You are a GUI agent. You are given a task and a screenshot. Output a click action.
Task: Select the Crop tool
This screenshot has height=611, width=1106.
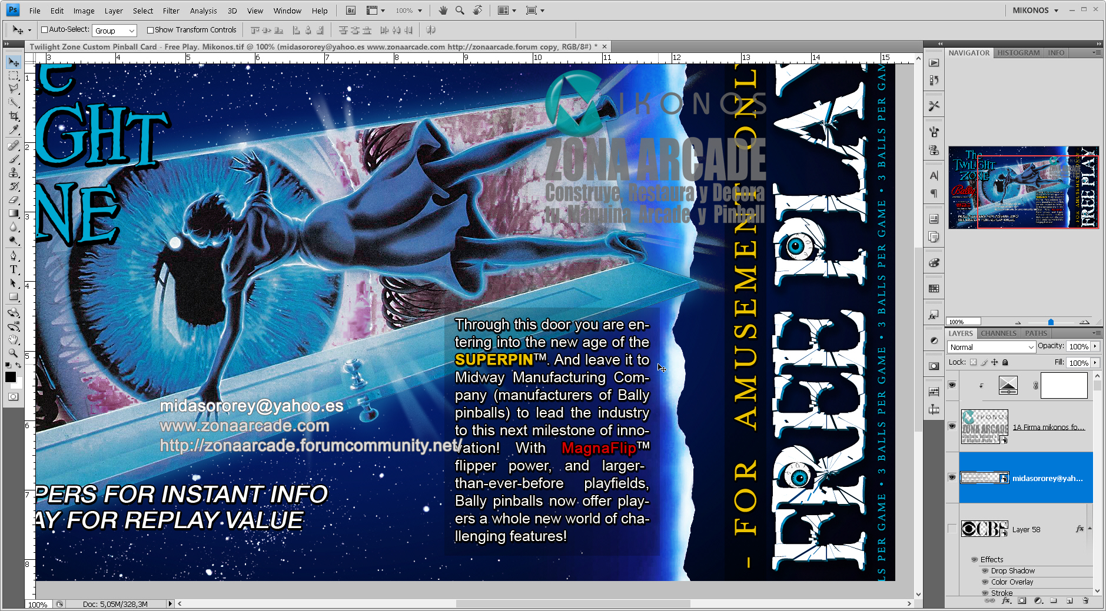pos(14,116)
